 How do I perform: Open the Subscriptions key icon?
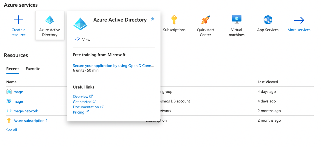click(x=174, y=20)
